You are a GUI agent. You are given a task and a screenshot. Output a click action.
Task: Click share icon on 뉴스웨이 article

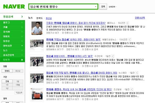pos(137,73)
